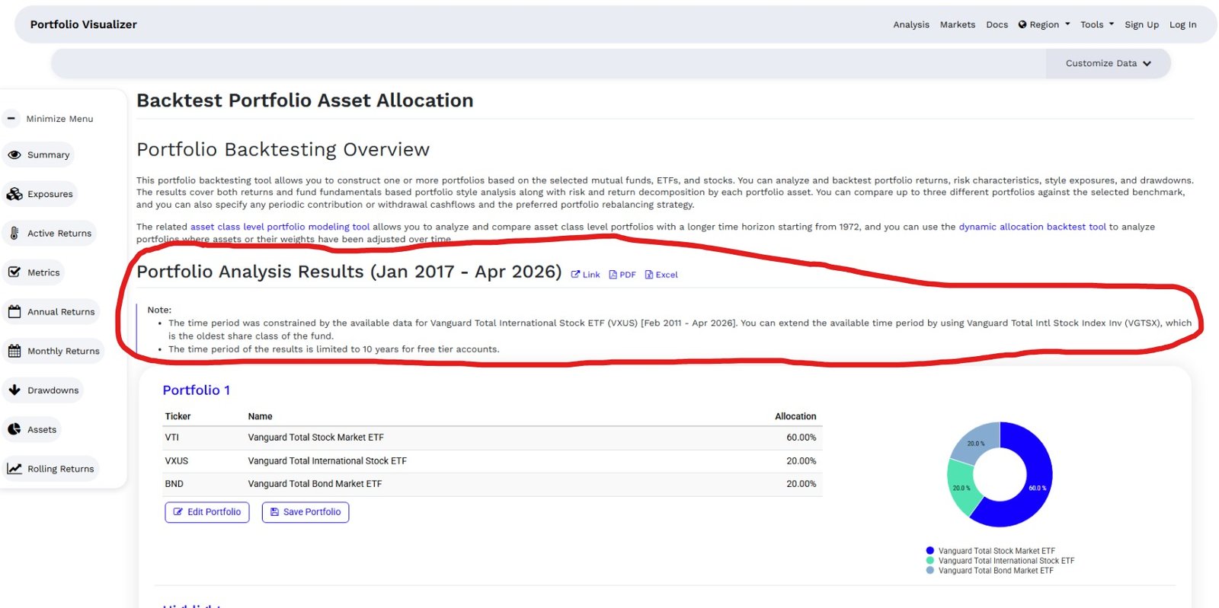1219x608 pixels.
Task: Jump to the Annual Returns section
Action: coord(51,311)
